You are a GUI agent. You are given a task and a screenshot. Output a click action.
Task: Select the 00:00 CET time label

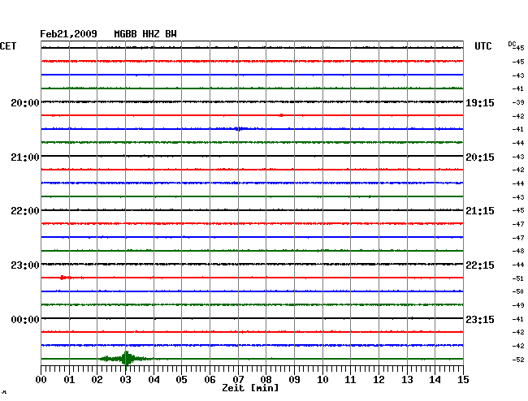pyautogui.click(x=25, y=319)
